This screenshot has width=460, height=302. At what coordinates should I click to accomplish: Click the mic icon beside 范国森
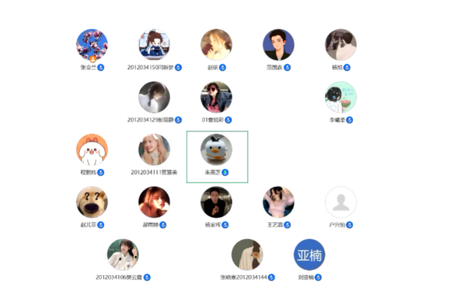click(287, 68)
